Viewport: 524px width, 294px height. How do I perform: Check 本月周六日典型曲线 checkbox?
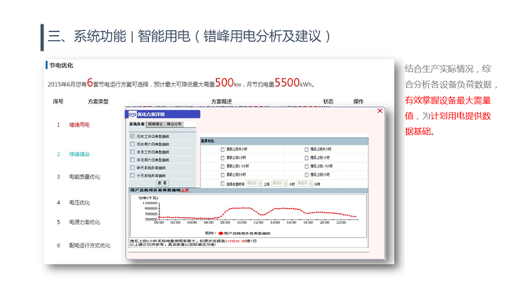pyautogui.click(x=133, y=160)
